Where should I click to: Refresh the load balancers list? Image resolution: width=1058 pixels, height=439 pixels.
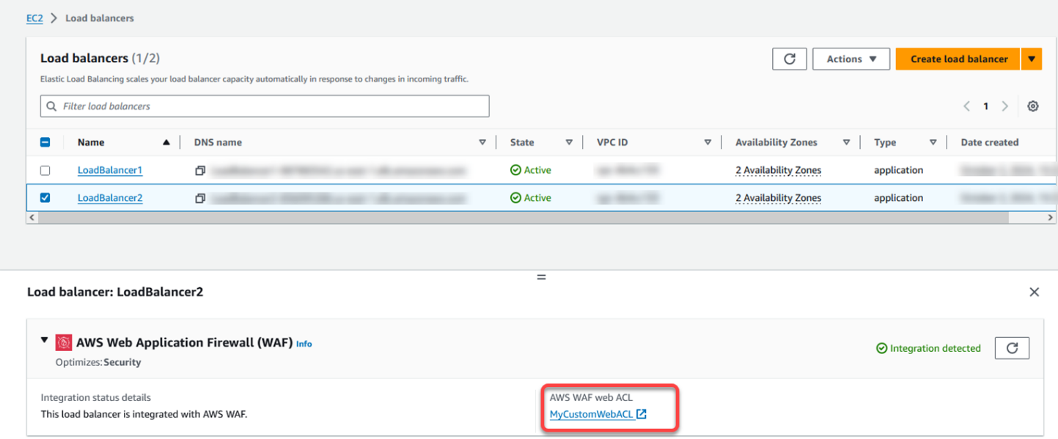[x=790, y=59]
